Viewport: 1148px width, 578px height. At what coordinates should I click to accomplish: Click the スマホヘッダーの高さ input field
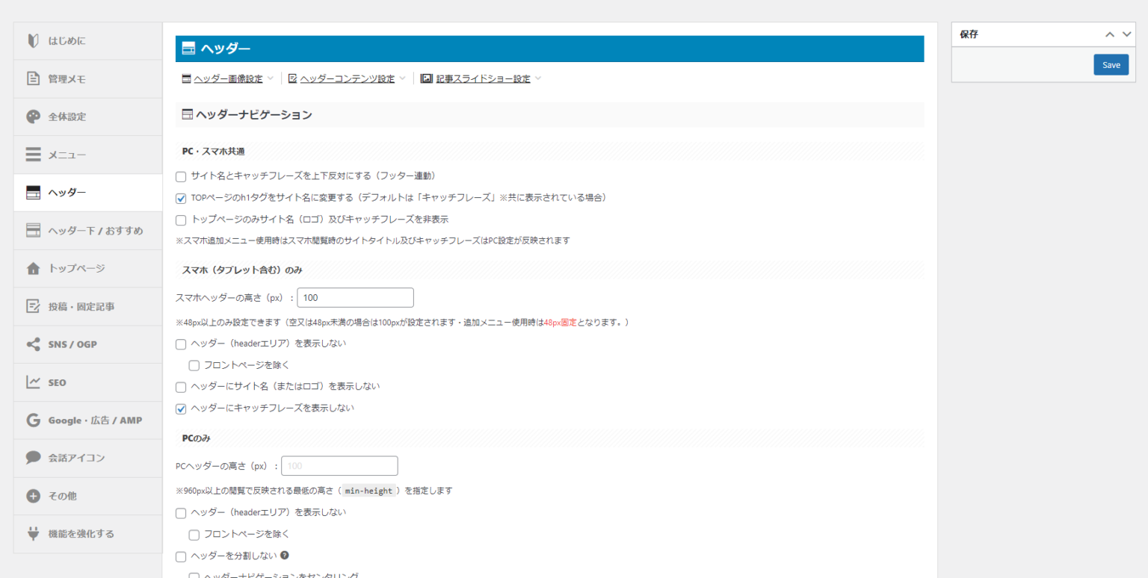click(x=355, y=297)
